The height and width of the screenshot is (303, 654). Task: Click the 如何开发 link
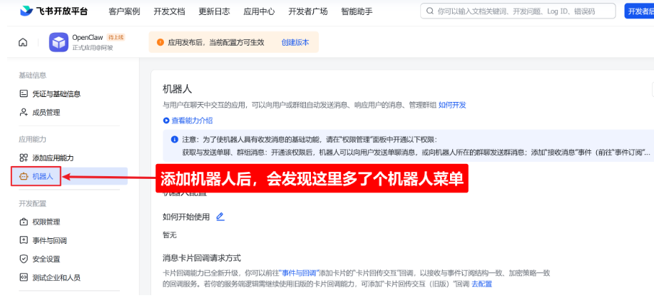point(452,105)
